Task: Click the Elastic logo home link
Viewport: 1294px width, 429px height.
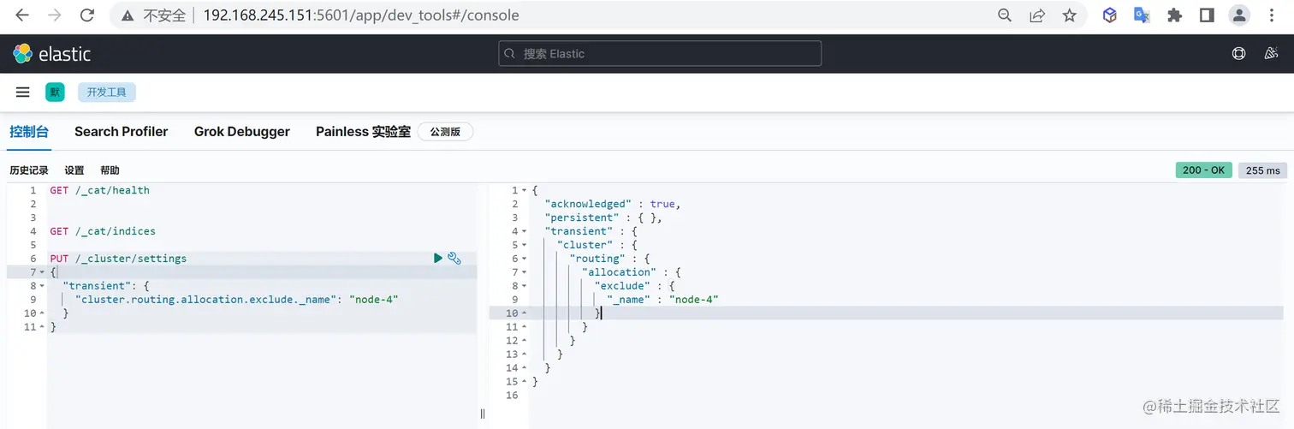Action: pos(51,54)
